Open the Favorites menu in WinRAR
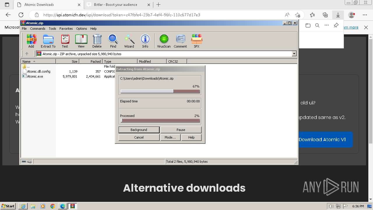Viewport: 373px width, 210px height. click(66, 29)
